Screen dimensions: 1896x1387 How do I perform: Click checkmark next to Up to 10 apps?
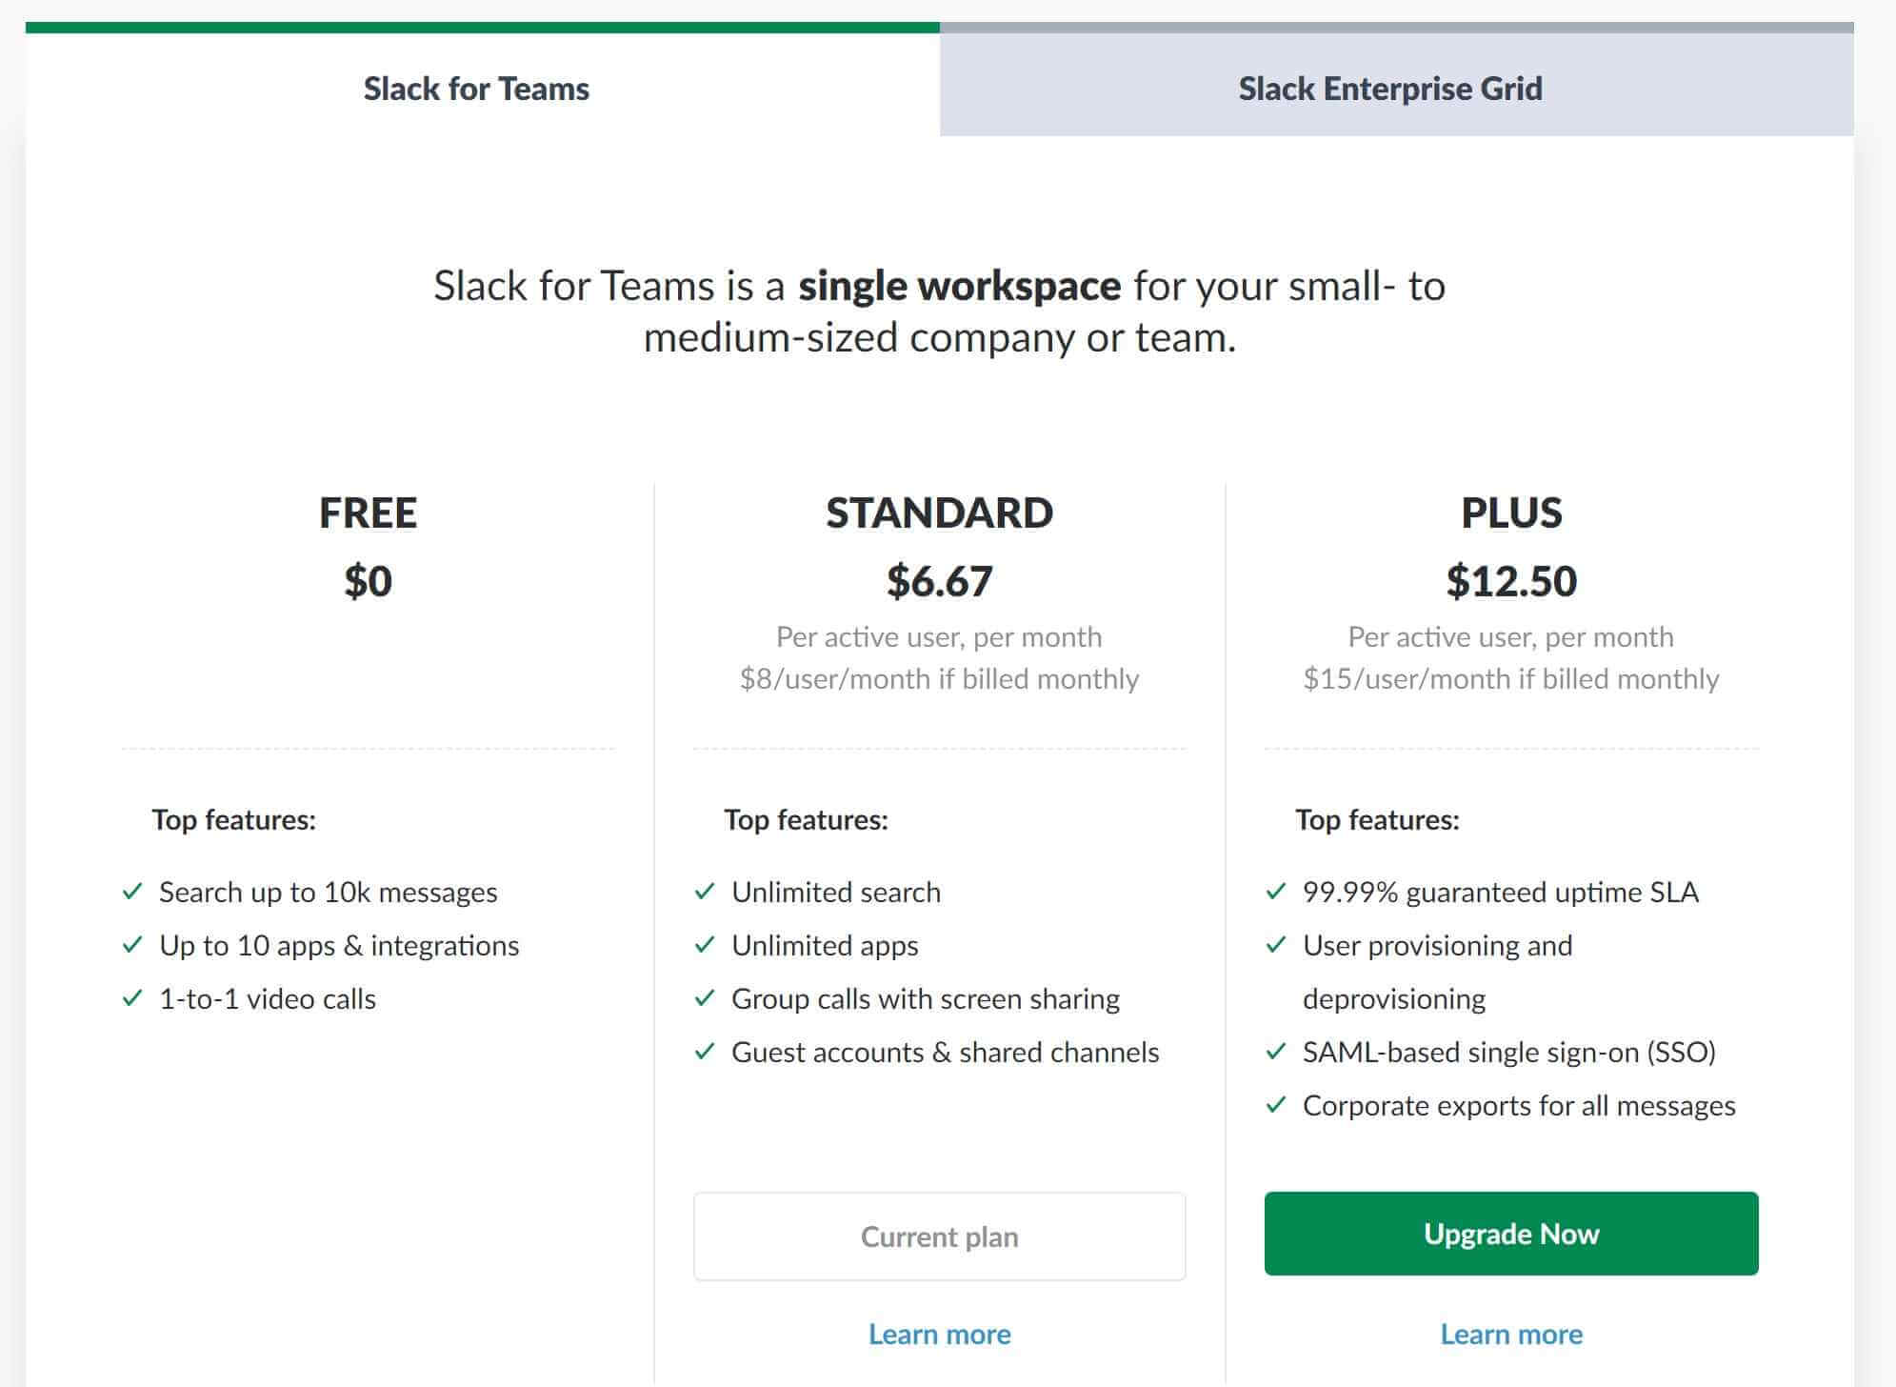click(132, 945)
